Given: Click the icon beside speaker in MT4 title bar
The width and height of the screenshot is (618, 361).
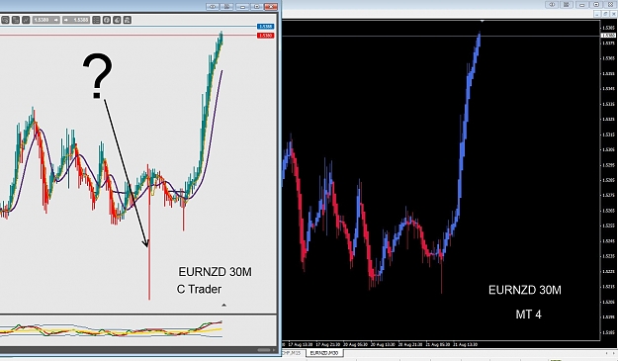Looking at the screenshot, I should [x=567, y=4].
